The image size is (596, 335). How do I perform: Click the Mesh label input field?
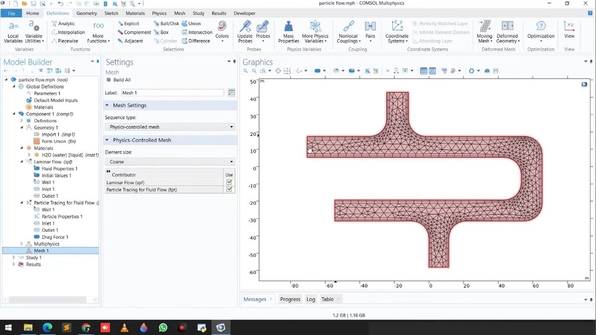pos(172,93)
